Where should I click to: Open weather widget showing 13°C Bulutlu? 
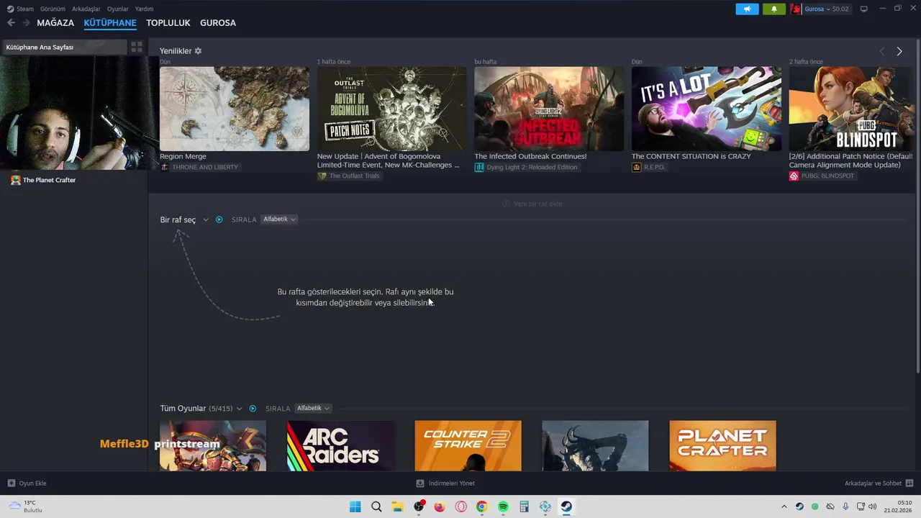tap(25, 506)
